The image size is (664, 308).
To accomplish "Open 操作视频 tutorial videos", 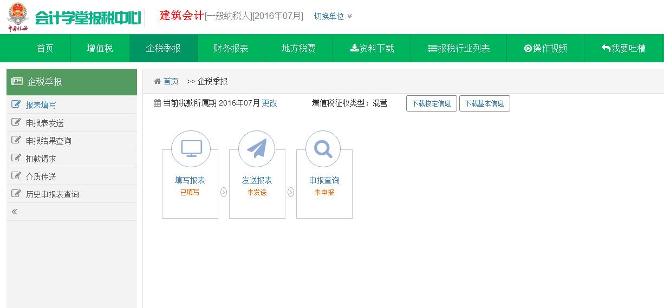I will (x=545, y=48).
